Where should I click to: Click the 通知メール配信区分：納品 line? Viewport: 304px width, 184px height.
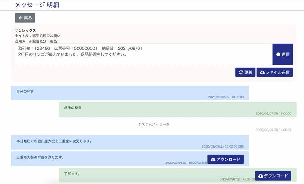pyautogui.click(x=36, y=41)
